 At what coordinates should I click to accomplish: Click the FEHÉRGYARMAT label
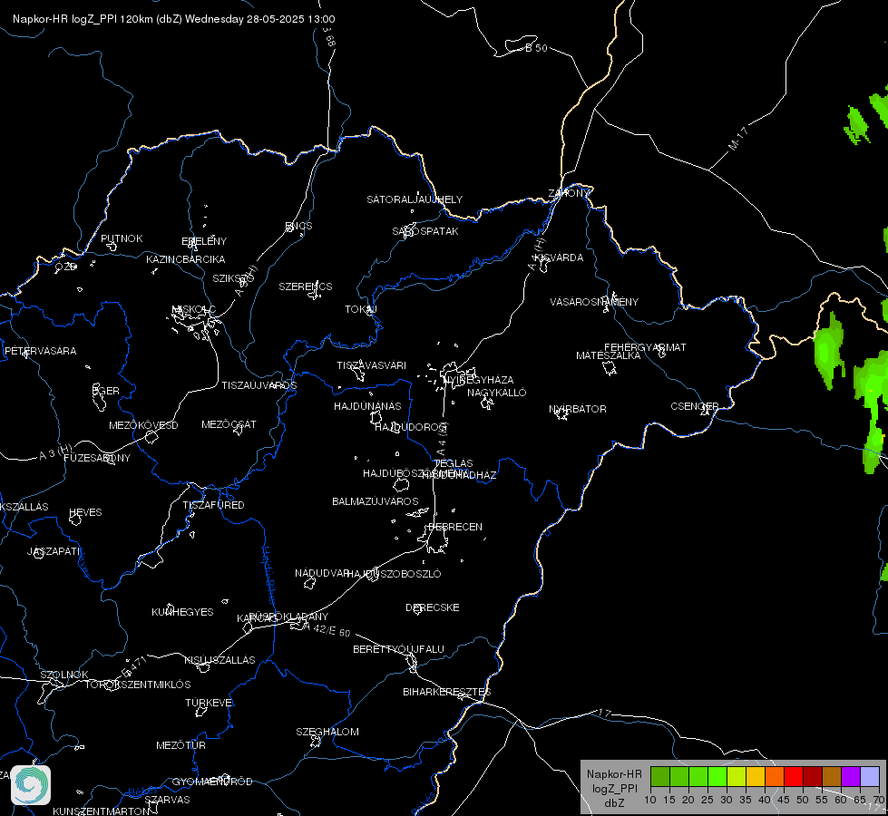(x=645, y=347)
